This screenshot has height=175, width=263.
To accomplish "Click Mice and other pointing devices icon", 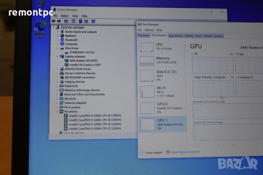I will pos(62,94).
